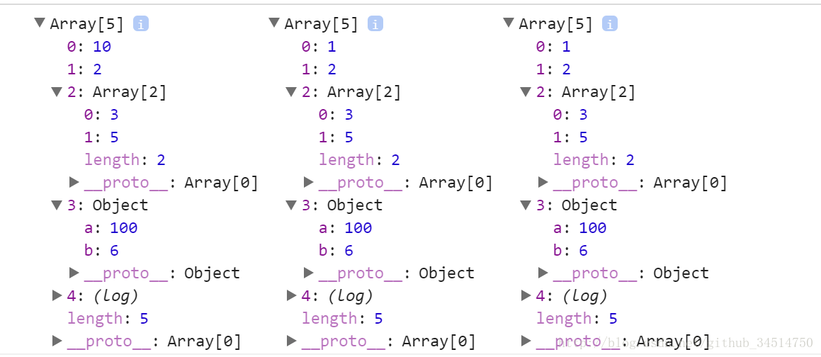Image resolution: width=821 pixels, height=357 pixels.
Task: Select 'b: 6' in the left column
Action: point(101,250)
